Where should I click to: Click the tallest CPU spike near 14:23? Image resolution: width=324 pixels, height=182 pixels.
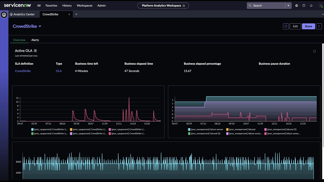(129, 98)
